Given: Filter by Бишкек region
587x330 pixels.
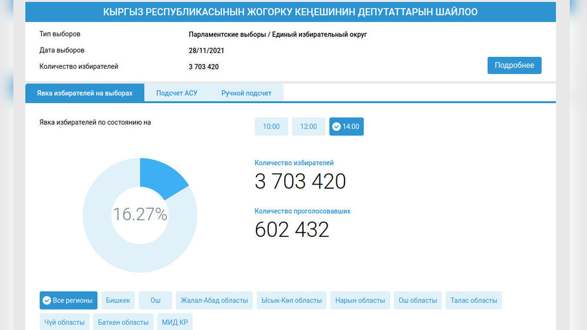Looking at the screenshot, I should coord(118,301).
